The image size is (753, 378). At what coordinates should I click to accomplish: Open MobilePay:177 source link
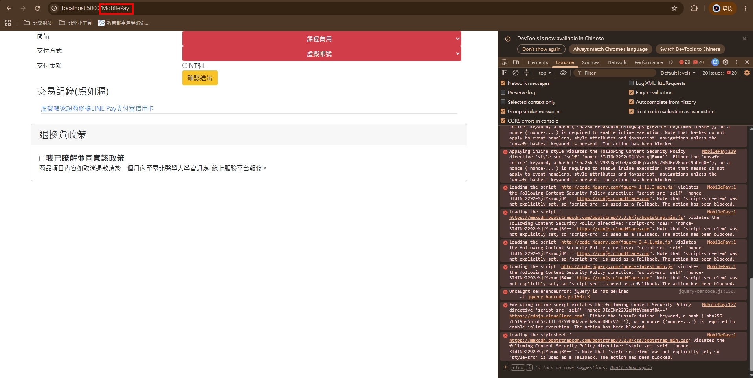point(719,305)
